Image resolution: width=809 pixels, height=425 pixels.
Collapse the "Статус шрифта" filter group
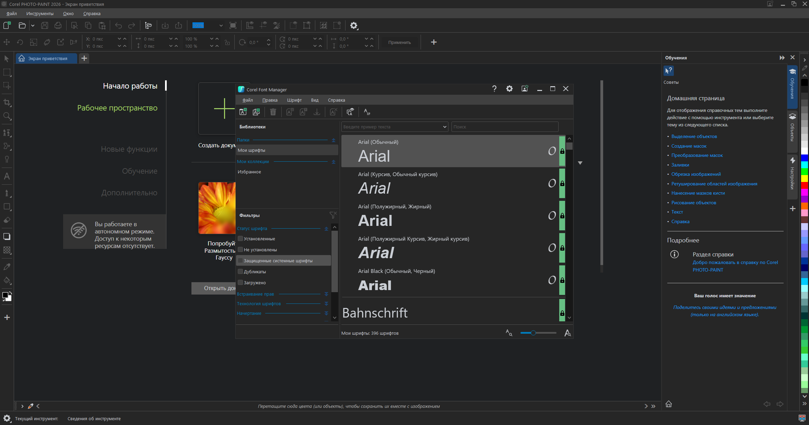click(x=326, y=229)
